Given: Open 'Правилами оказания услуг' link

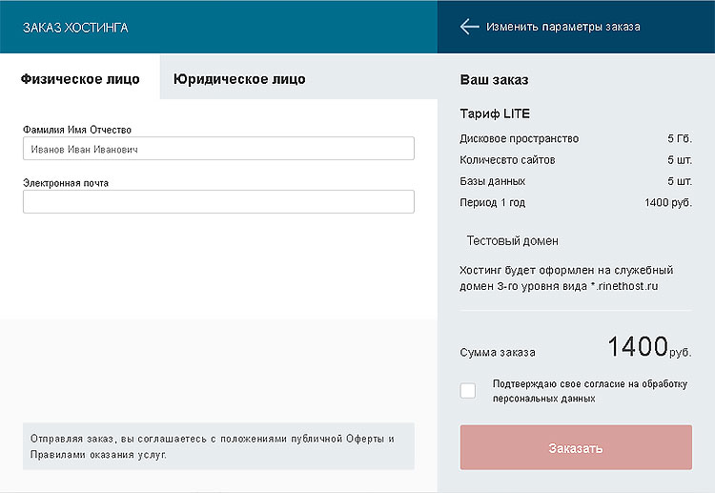Looking at the screenshot, I should point(98,455).
